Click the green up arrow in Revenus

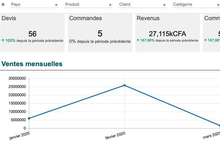point(138,40)
